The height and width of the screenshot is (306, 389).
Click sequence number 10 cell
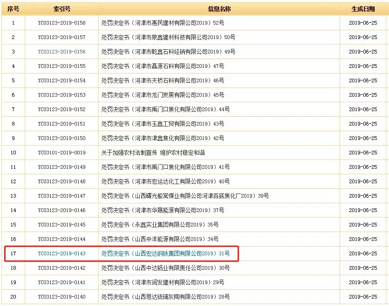click(13, 152)
